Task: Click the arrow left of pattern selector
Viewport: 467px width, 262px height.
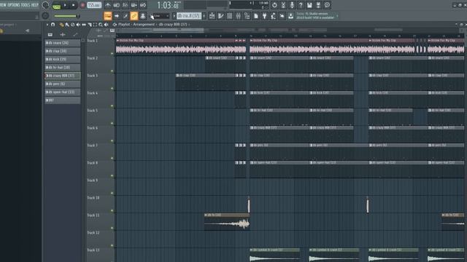Action: coord(174,16)
